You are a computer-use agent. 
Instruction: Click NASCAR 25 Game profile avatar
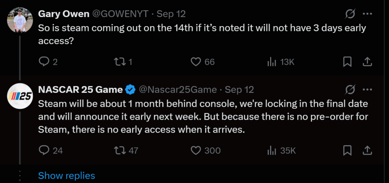click(x=20, y=95)
